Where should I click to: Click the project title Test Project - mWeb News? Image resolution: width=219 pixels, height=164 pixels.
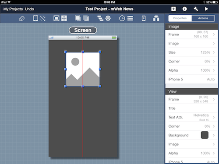[x=109, y=9]
